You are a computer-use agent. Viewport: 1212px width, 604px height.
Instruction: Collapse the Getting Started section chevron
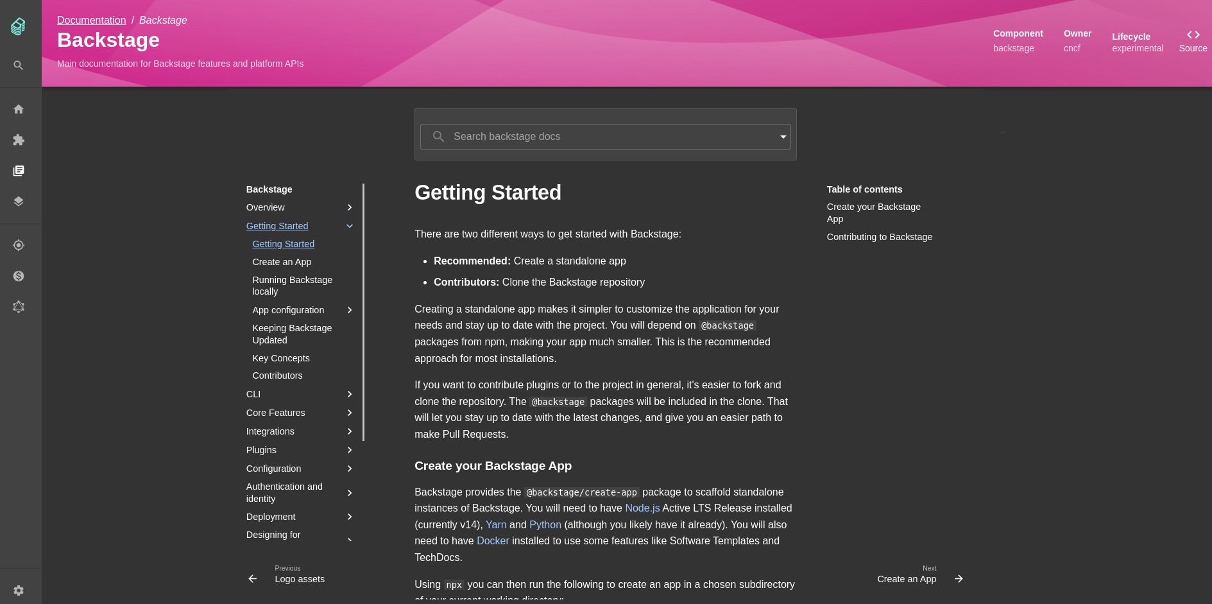[x=349, y=226]
